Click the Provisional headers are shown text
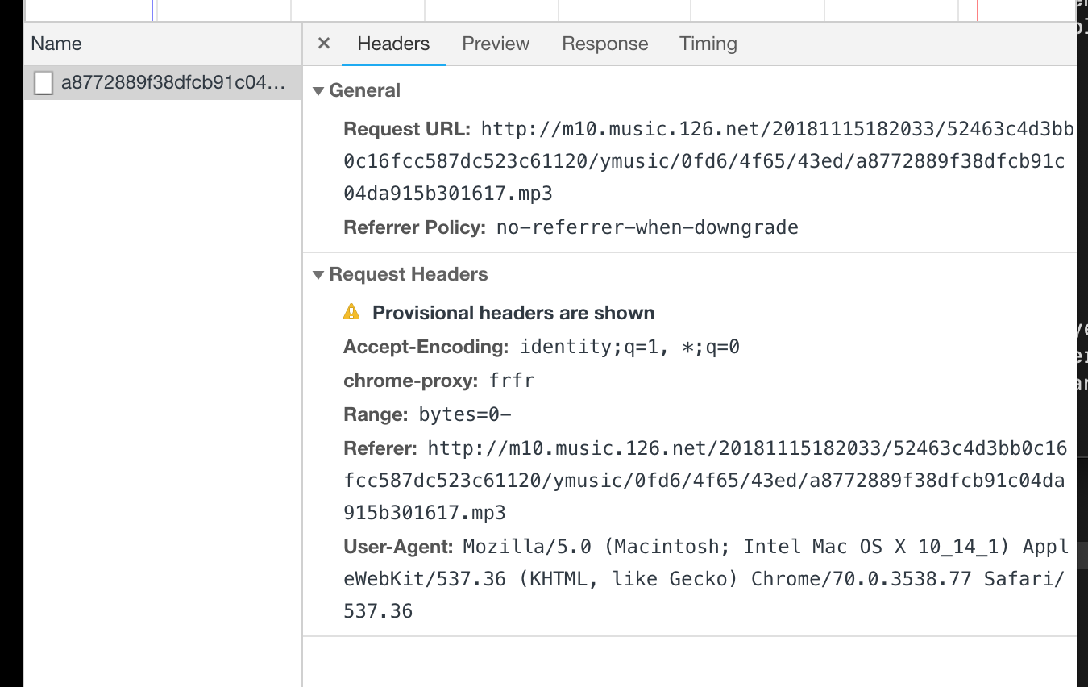 coord(513,313)
